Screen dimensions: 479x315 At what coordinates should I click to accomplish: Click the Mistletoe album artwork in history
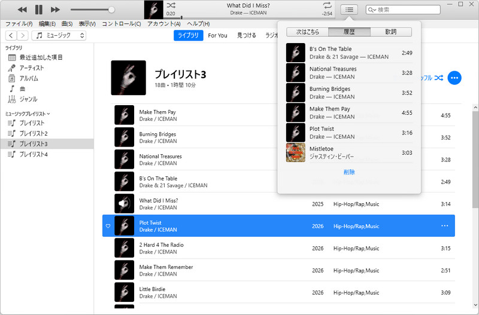tap(295, 152)
